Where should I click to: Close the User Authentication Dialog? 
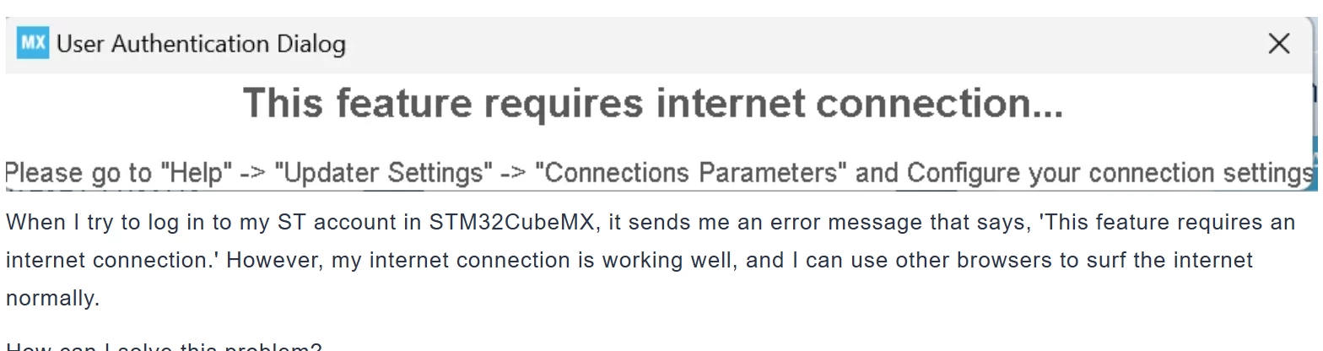point(1279,44)
